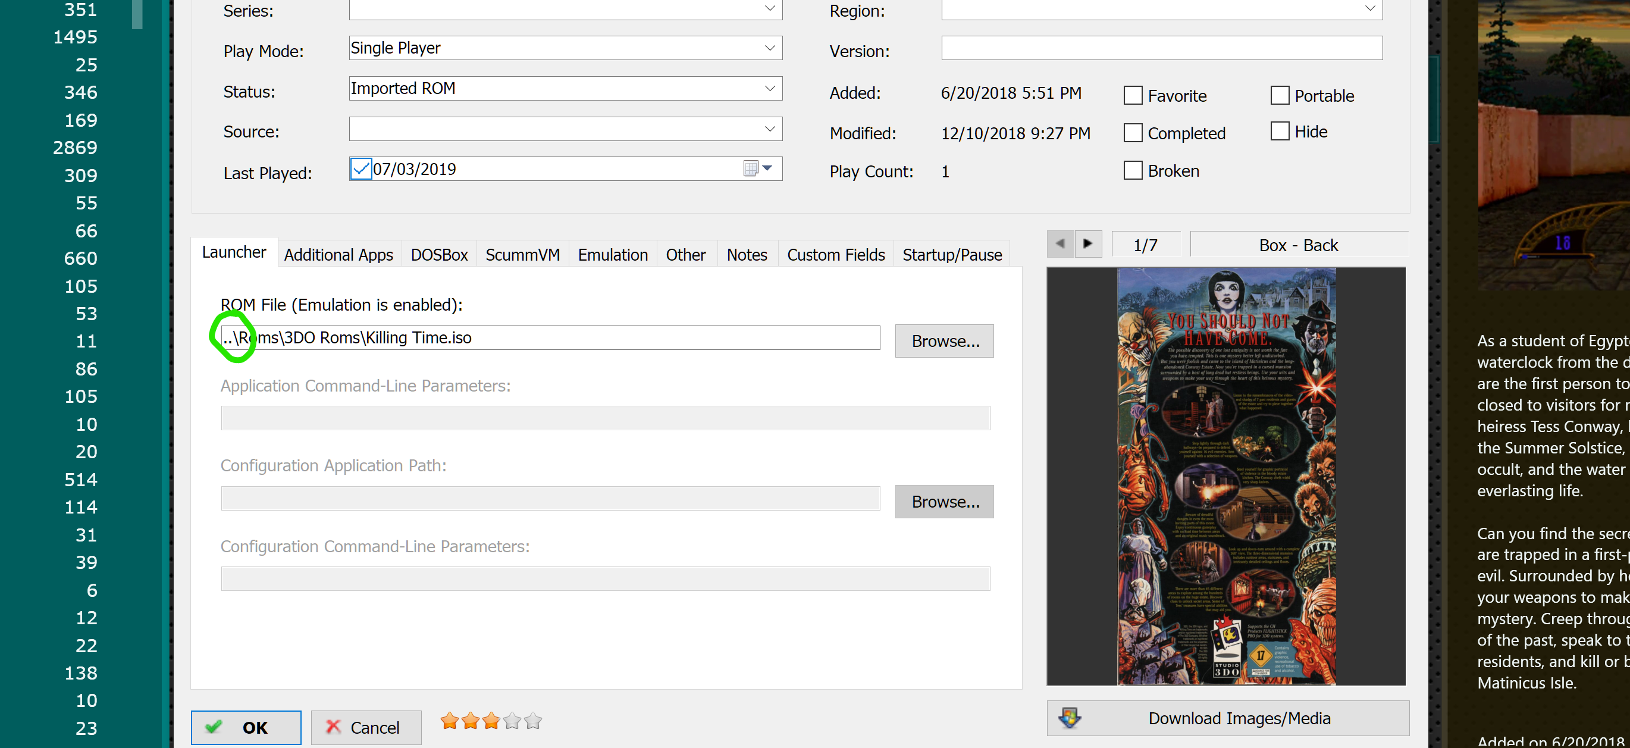
Task: Switch to the Startup/Pause tab
Action: (x=952, y=255)
